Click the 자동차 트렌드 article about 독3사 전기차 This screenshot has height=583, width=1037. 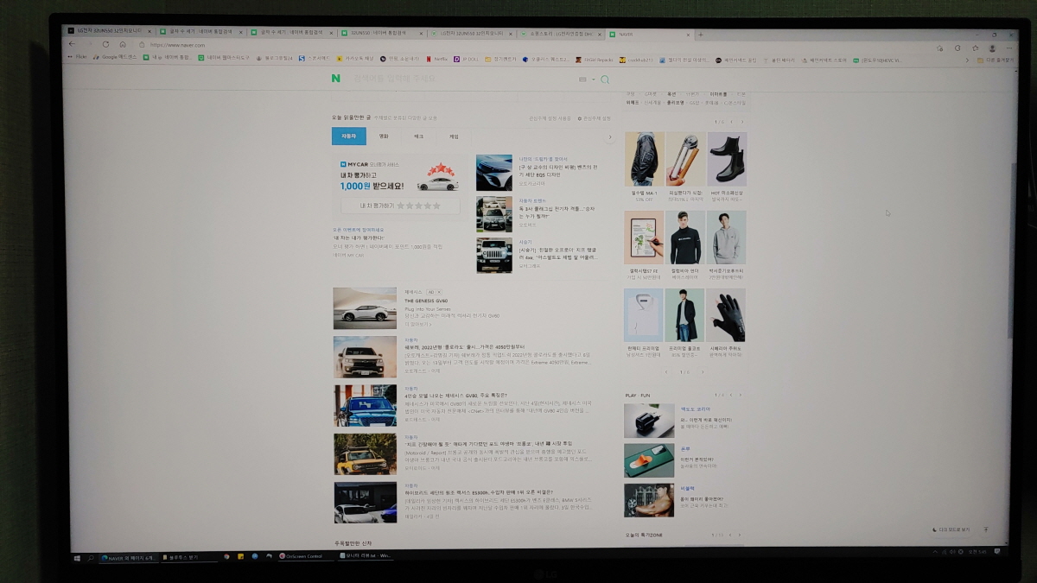(x=558, y=211)
